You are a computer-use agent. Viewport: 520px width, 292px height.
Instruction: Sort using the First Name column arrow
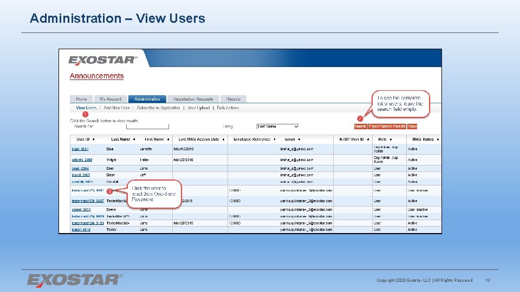pyautogui.click(x=168, y=140)
